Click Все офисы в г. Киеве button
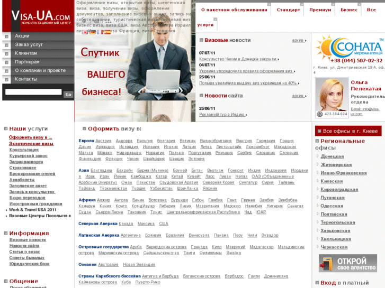The height and width of the screenshot is (288, 385). [348, 131]
